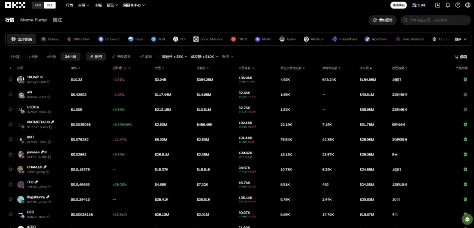Click the download icon in header

point(438,5)
